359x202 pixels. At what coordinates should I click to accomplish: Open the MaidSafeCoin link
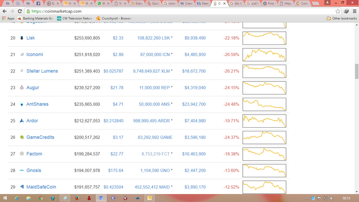click(x=41, y=187)
